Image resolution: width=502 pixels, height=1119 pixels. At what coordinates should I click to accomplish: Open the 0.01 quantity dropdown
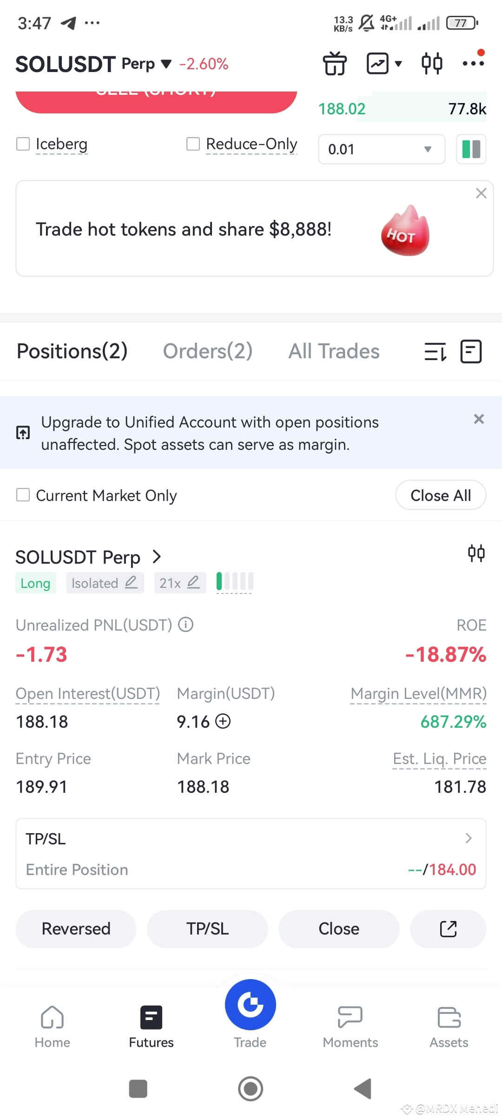click(x=381, y=149)
